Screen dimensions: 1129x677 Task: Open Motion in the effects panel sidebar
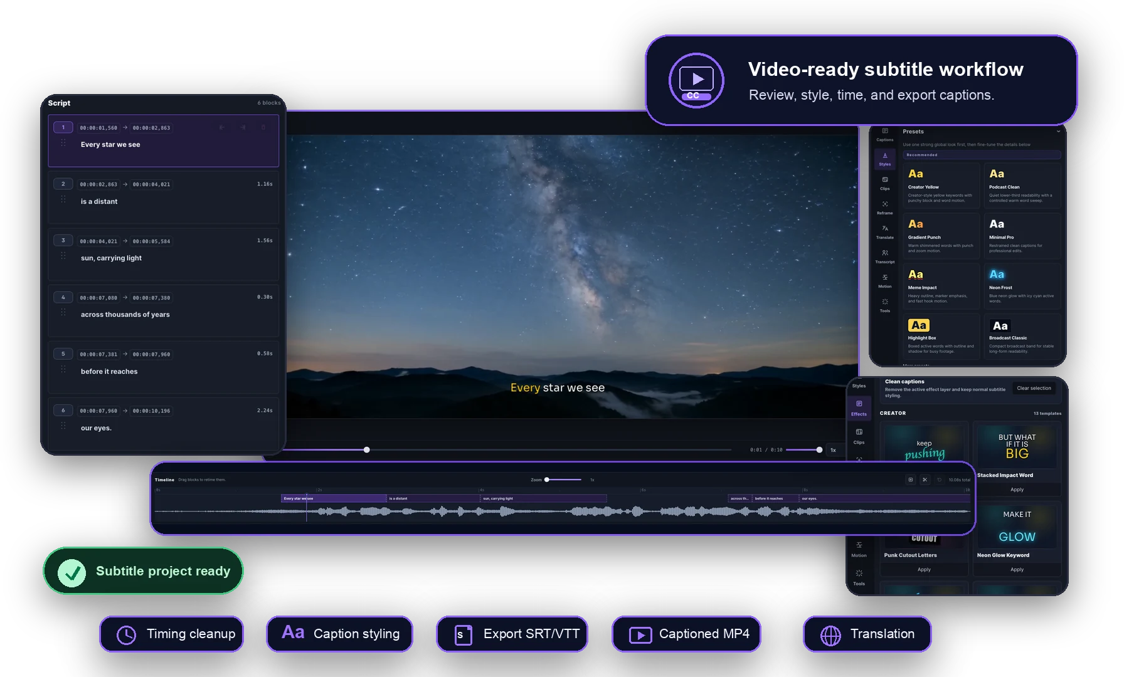pos(859,549)
